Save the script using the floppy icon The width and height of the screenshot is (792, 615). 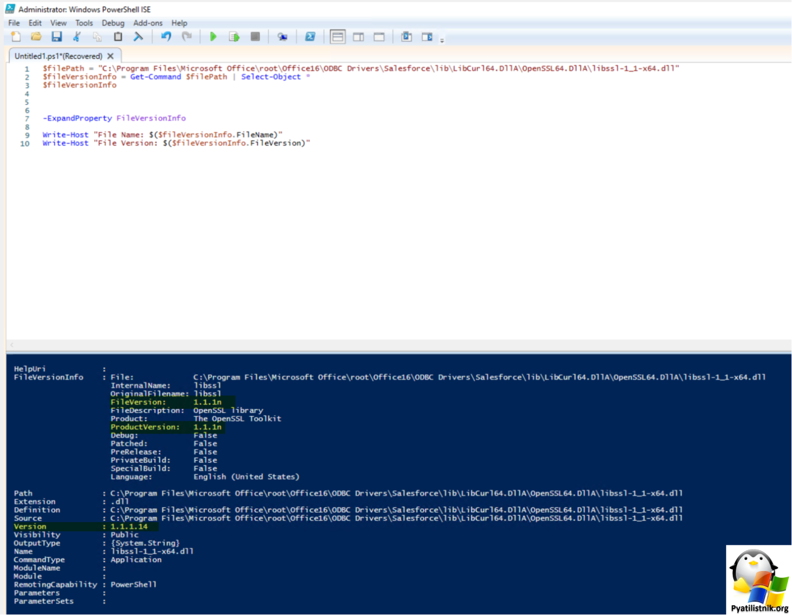57,37
